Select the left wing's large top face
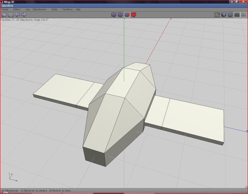 click(x=63, y=89)
